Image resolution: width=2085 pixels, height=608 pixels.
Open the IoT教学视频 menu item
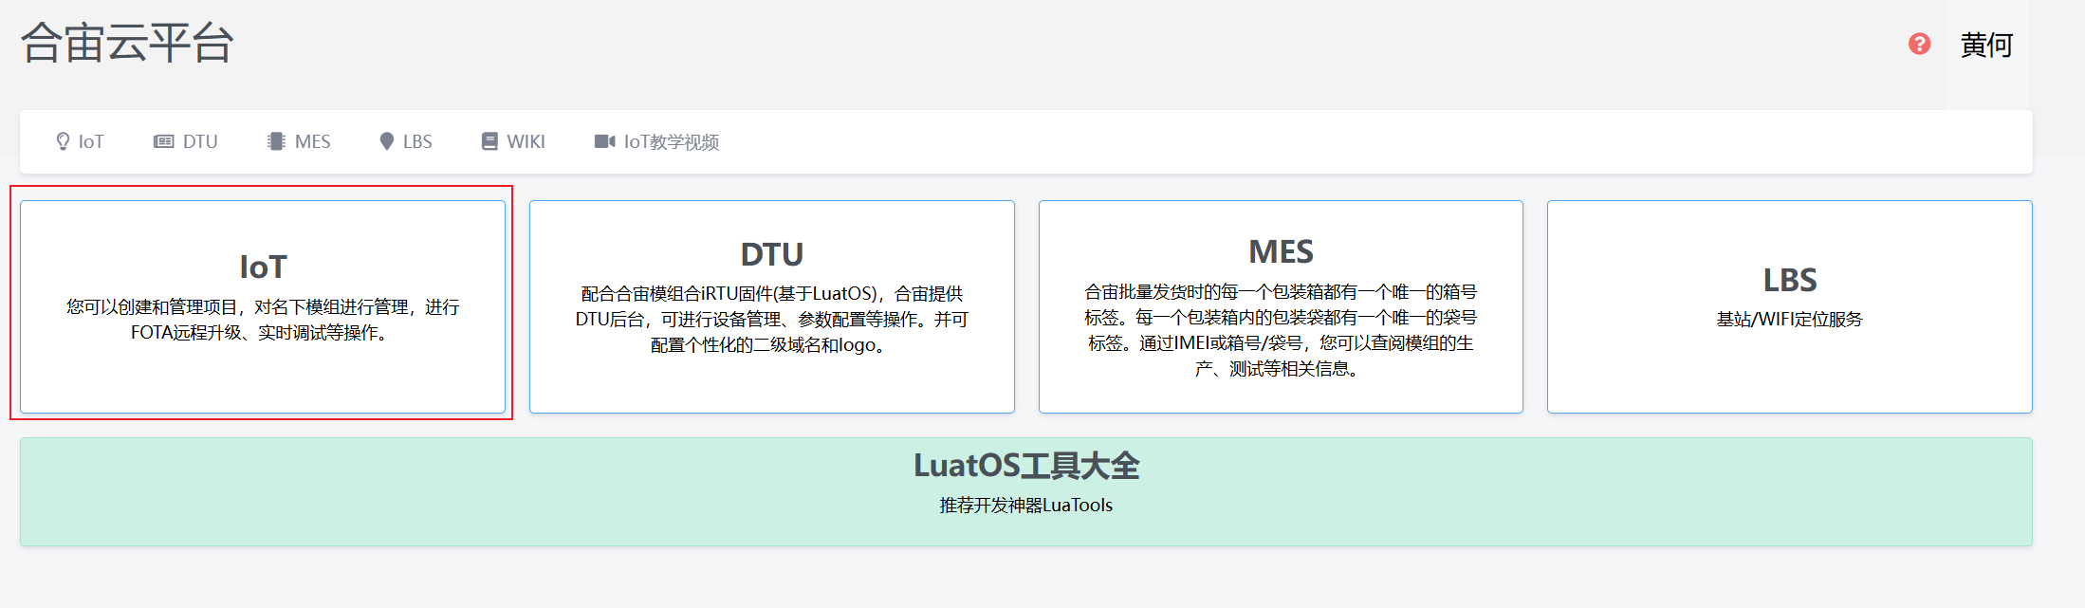tap(656, 141)
